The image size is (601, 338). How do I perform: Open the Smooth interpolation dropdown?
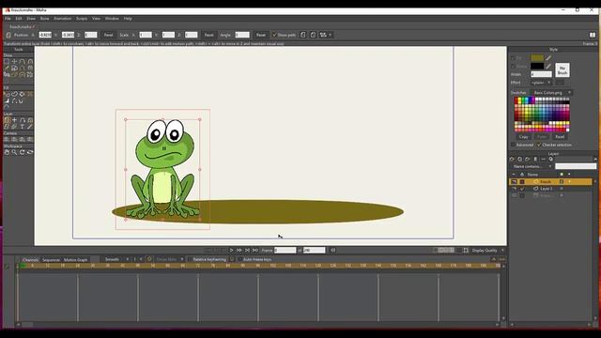(x=115, y=259)
